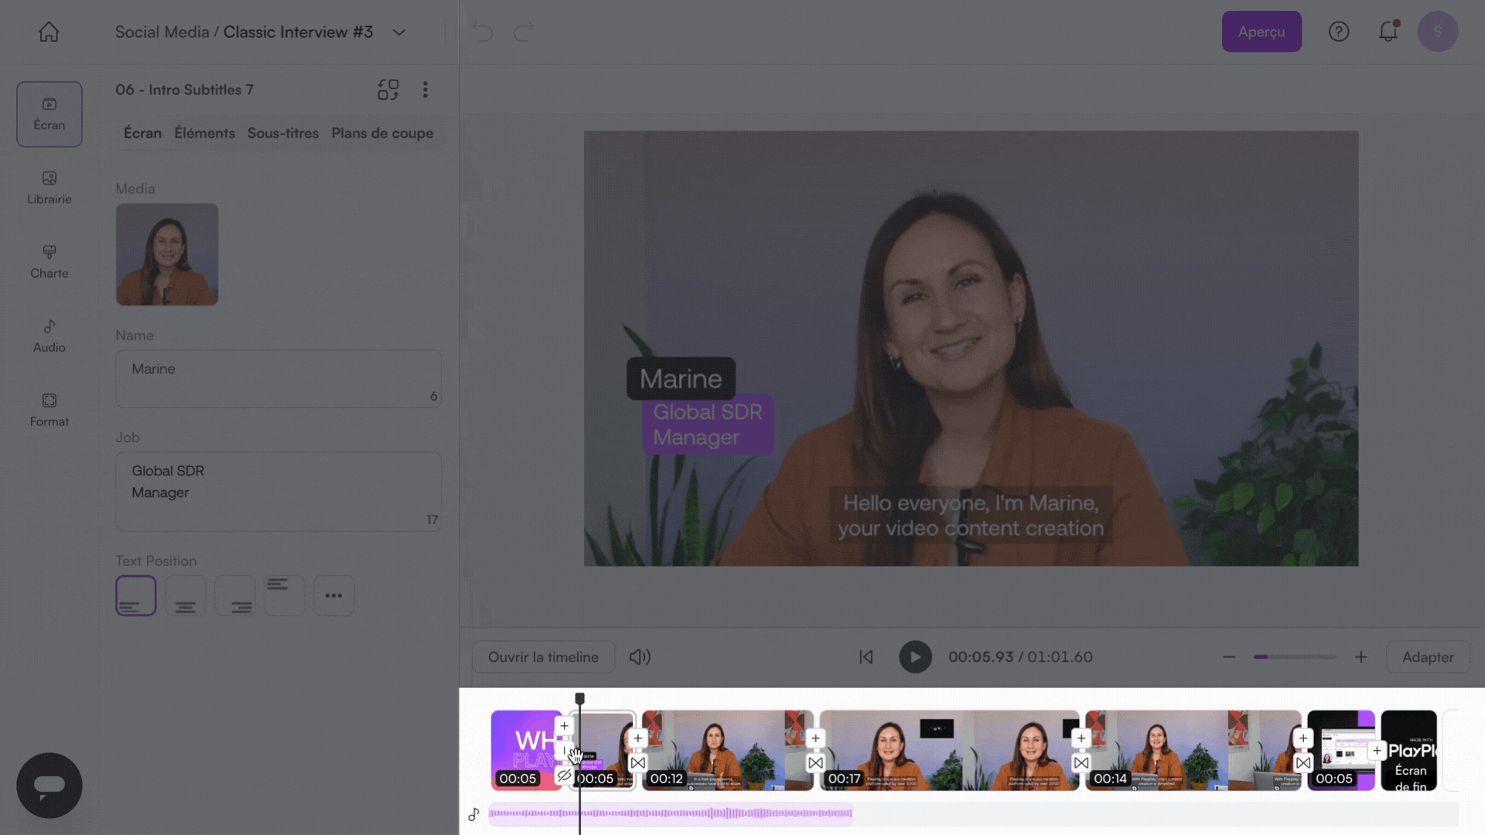Open the help question mark icon
Screen dimensions: 1485x835
[1338, 32]
